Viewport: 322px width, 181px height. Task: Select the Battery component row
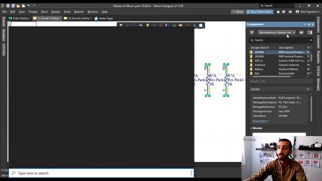[x=280, y=69]
